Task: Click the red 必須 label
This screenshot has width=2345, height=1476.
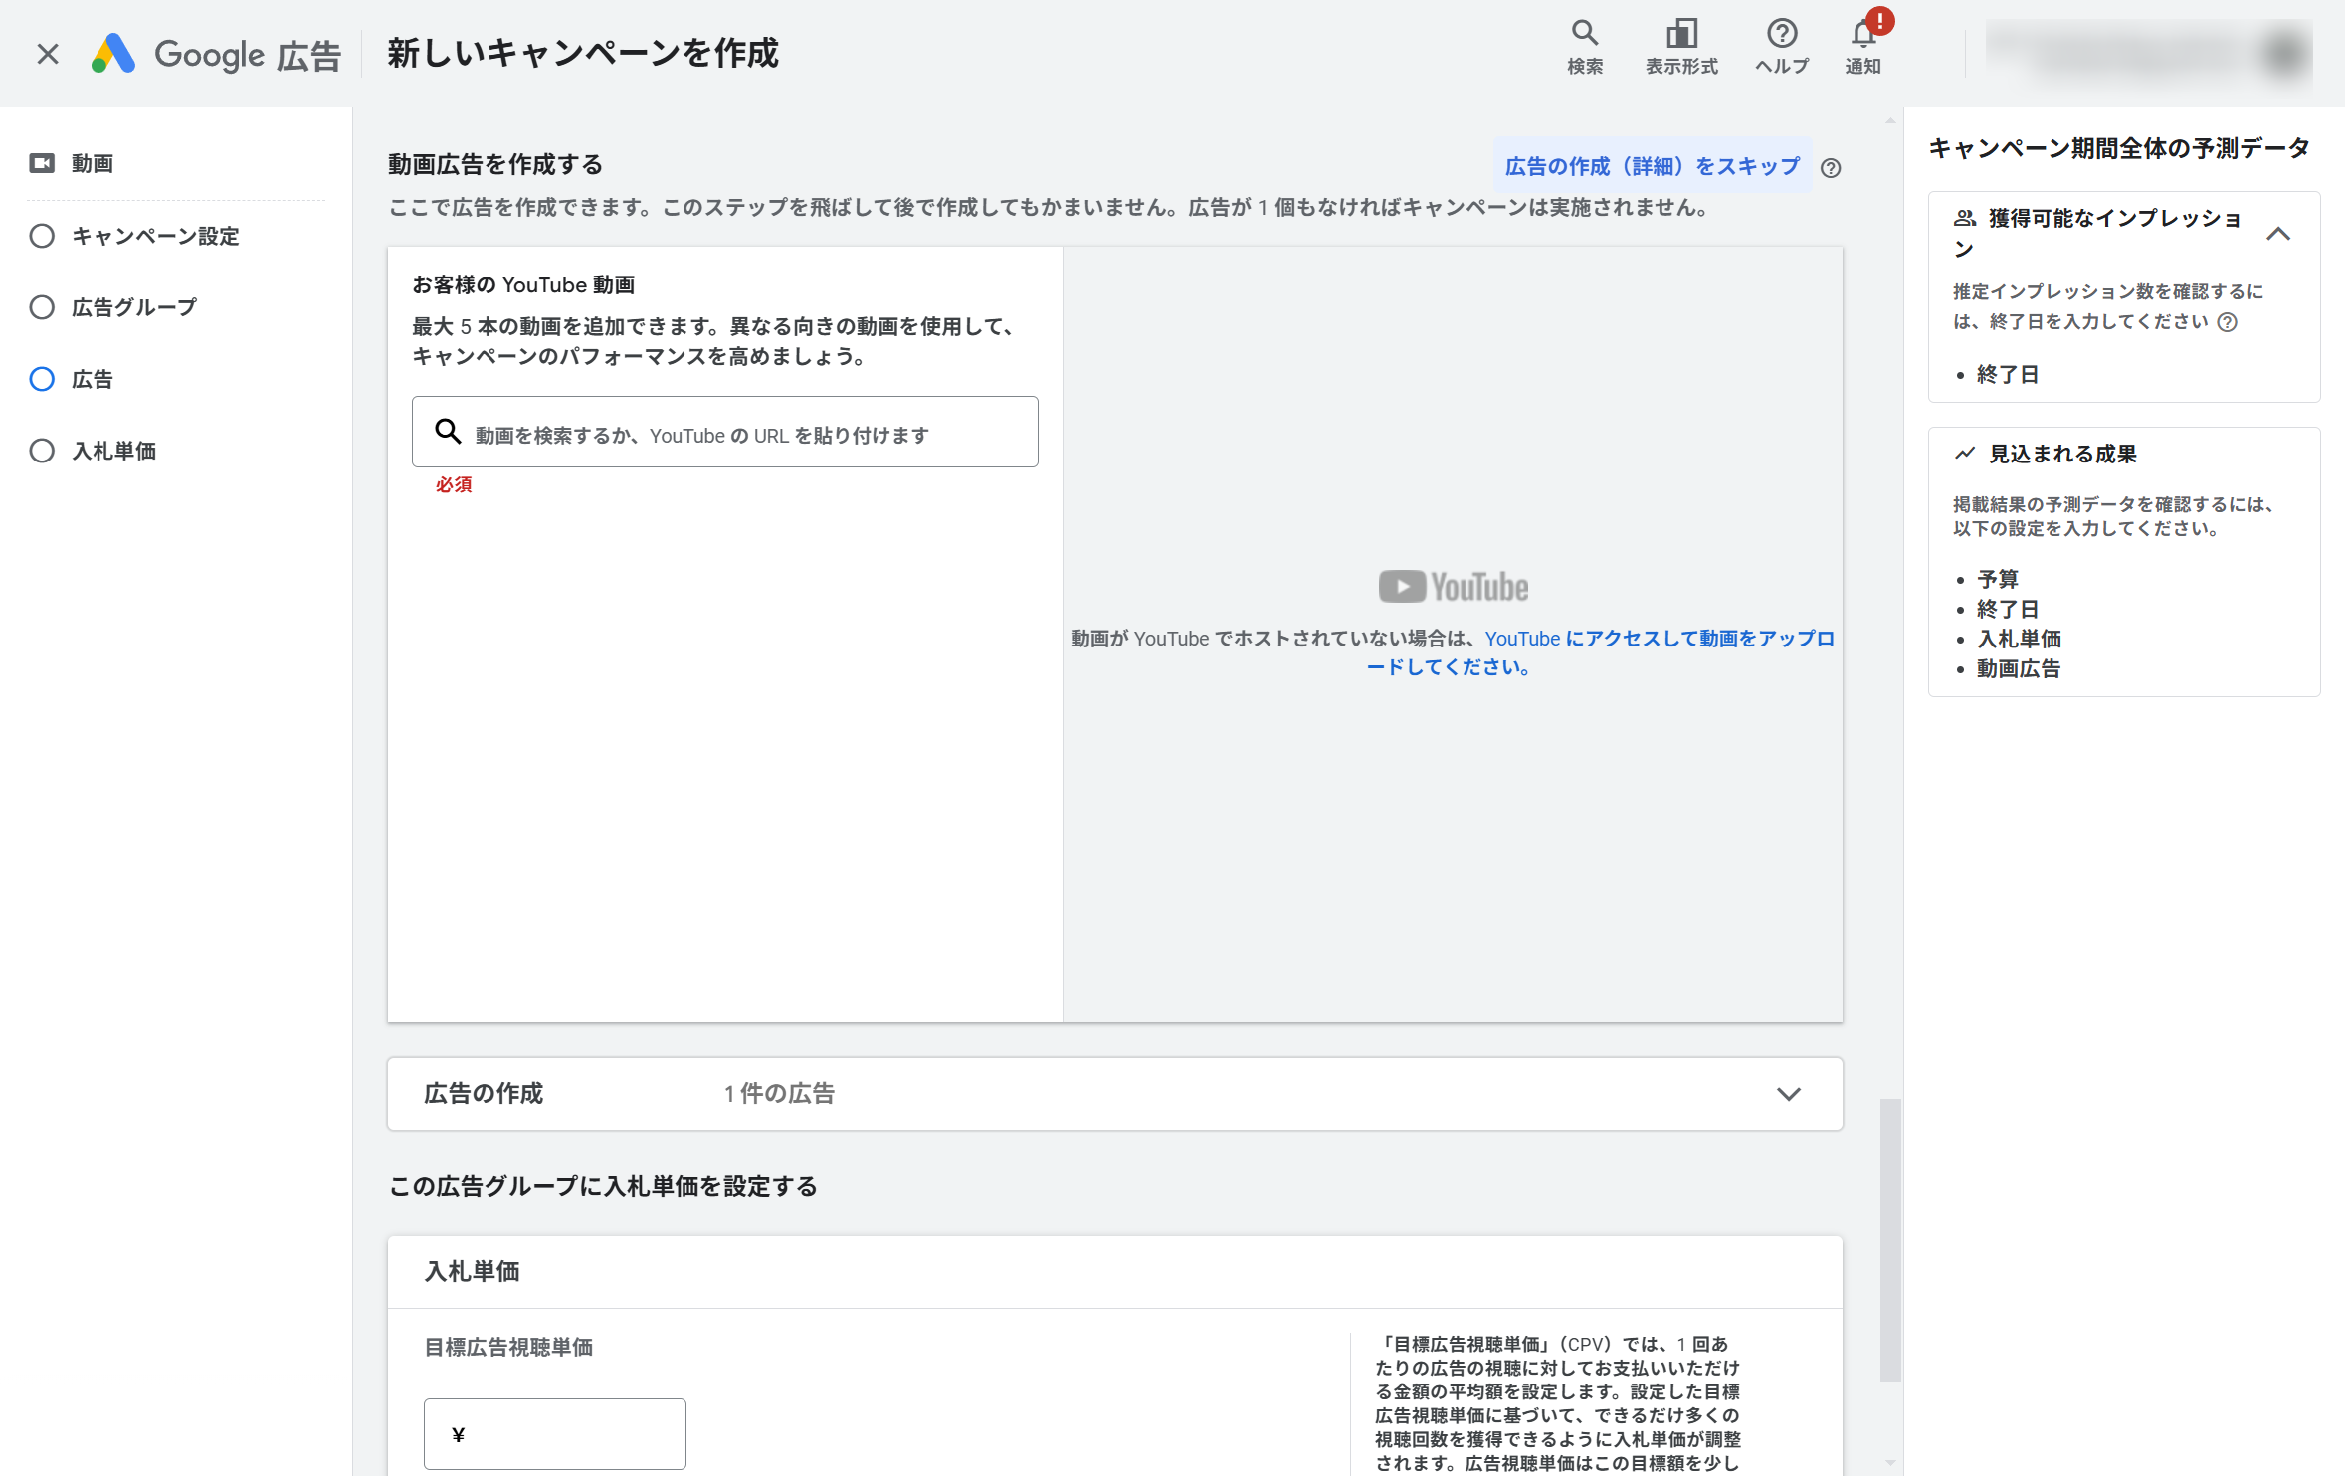Action: click(x=454, y=484)
